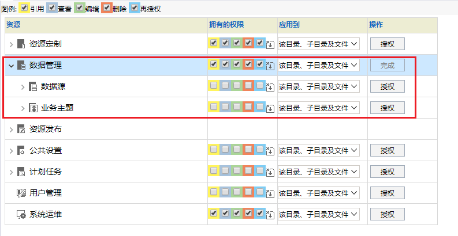The height and width of the screenshot is (236, 458).
Task: Click the 再授权 blue legend checkbox
Action: [135, 7]
